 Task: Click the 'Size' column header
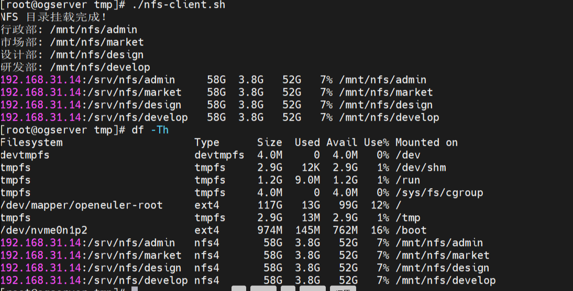pos(269,142)
